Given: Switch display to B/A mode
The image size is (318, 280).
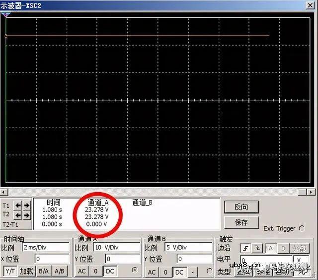Looking at the screenshot, I should pos(44,271).
